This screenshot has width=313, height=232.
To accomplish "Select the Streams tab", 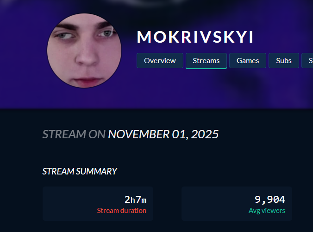I will pyautogui.click(x=206, y=61).
